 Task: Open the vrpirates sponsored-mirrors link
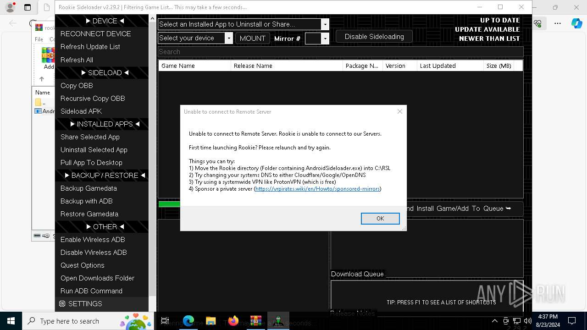[x=317, y=189]
